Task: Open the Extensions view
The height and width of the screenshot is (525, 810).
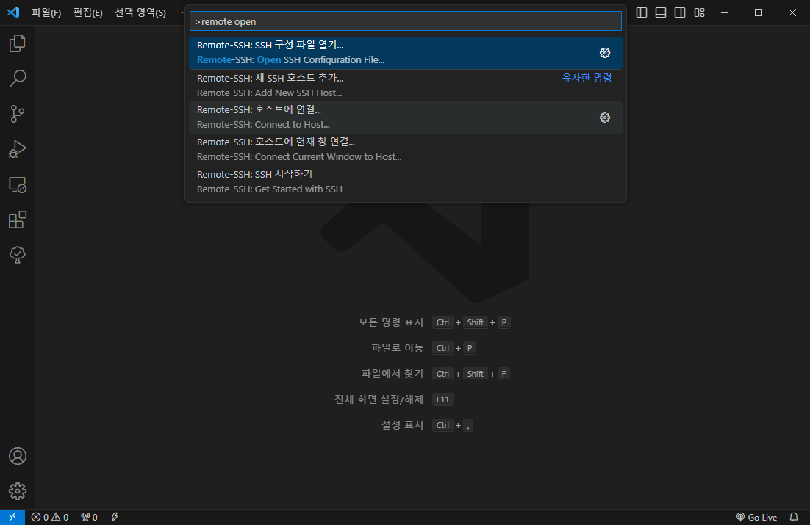Action: pos(18,220)
